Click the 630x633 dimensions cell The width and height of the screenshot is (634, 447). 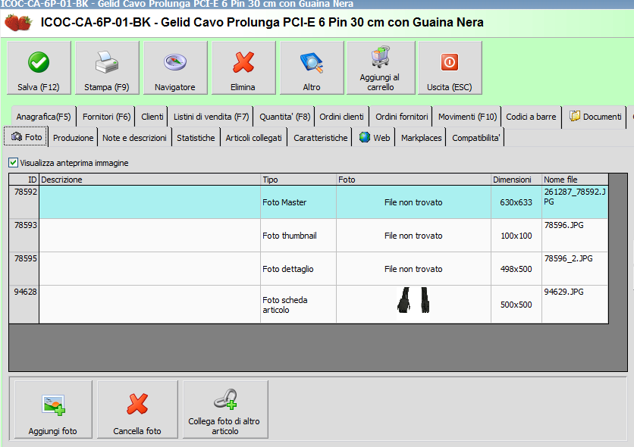point(516,202)
